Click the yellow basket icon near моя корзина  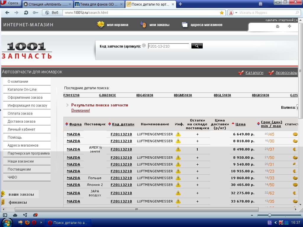pyautogui.click(x=101, y=25)
